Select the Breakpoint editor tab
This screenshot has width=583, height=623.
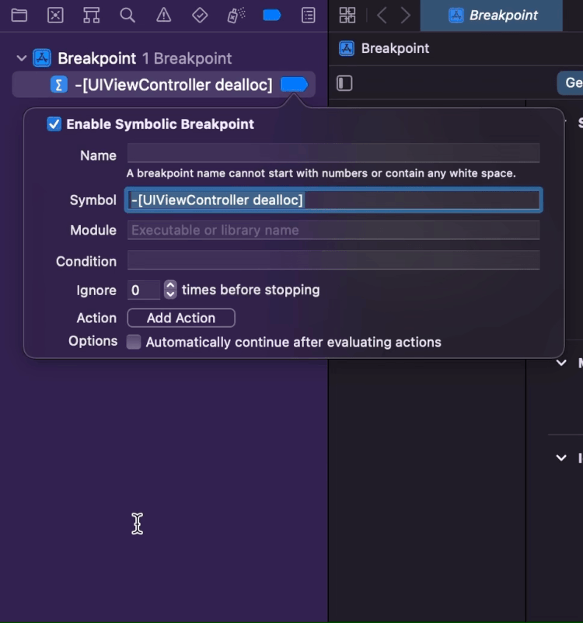pos(491,16)
